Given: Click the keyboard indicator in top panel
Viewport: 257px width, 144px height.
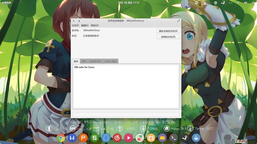Looking at the screenshot, I should (216, 3).
